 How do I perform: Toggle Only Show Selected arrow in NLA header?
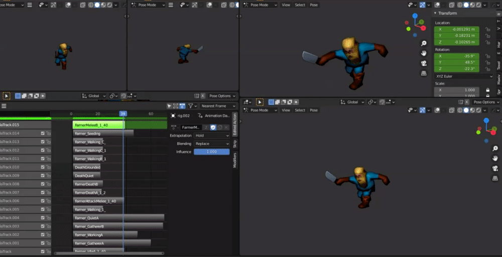tap(169, 106)
